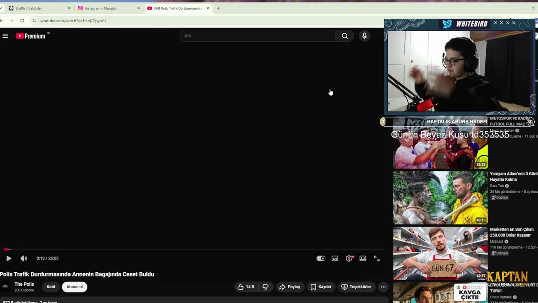Viewport: 538px width, 303px height.
Task: Open more actions three-dot menu
Action: point(383,287)
